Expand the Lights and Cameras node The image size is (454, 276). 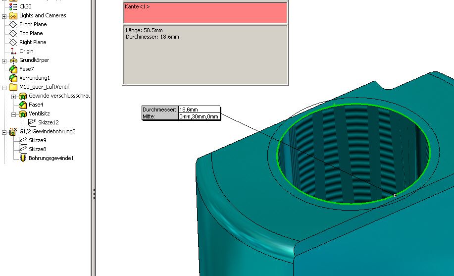[x=4, y=16]
